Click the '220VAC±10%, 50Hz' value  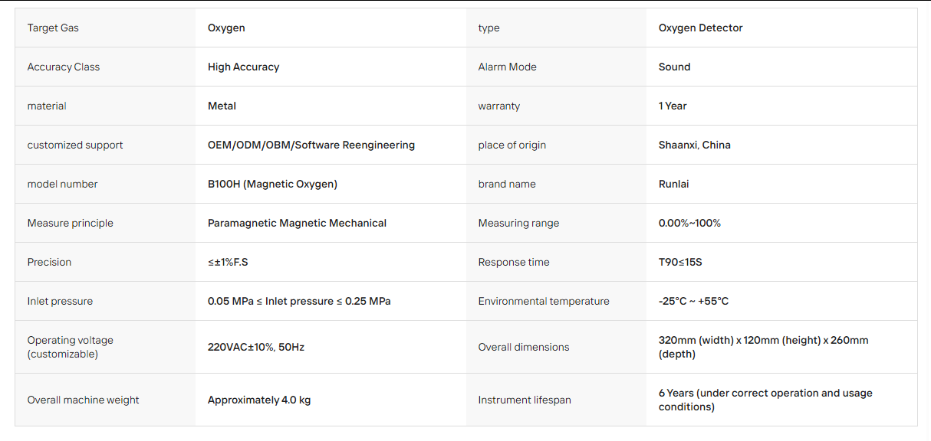(x=256, y=348)
